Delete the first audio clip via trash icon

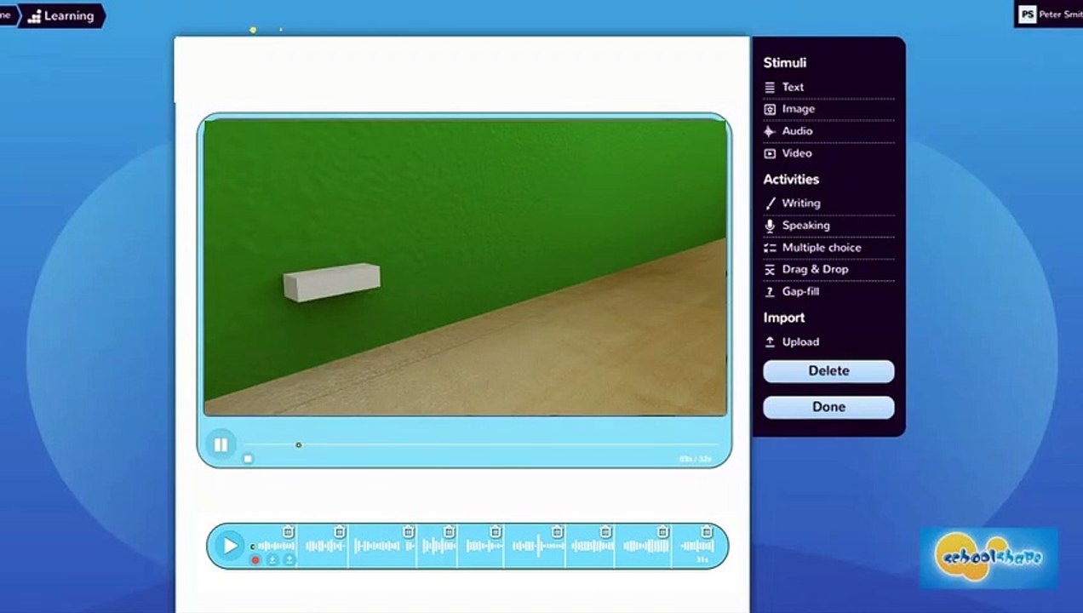coord(288,532)
